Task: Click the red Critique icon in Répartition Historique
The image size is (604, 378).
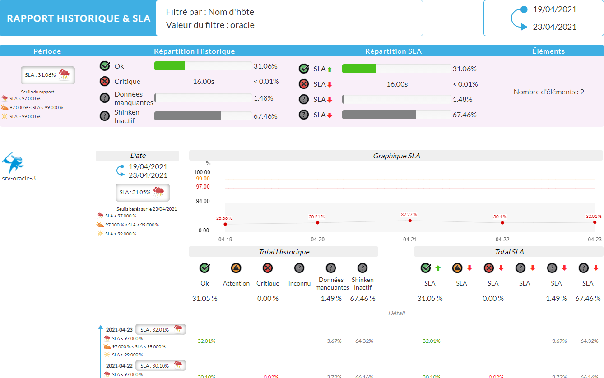Action: point(105,81)
